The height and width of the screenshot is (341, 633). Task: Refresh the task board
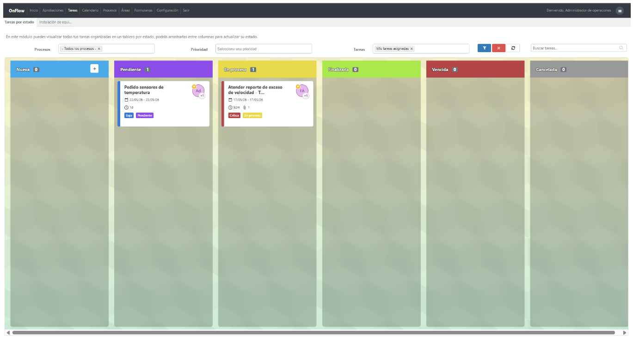click(513, 48)
